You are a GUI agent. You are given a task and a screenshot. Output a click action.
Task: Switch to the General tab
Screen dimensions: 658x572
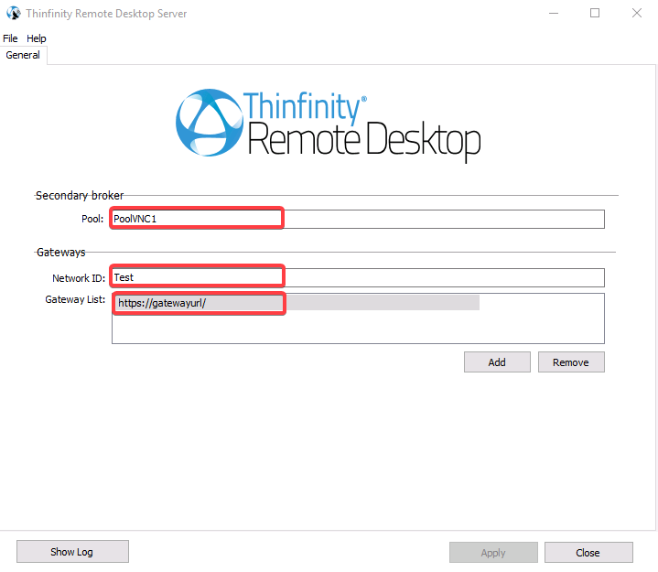click(x=23, y=55)
